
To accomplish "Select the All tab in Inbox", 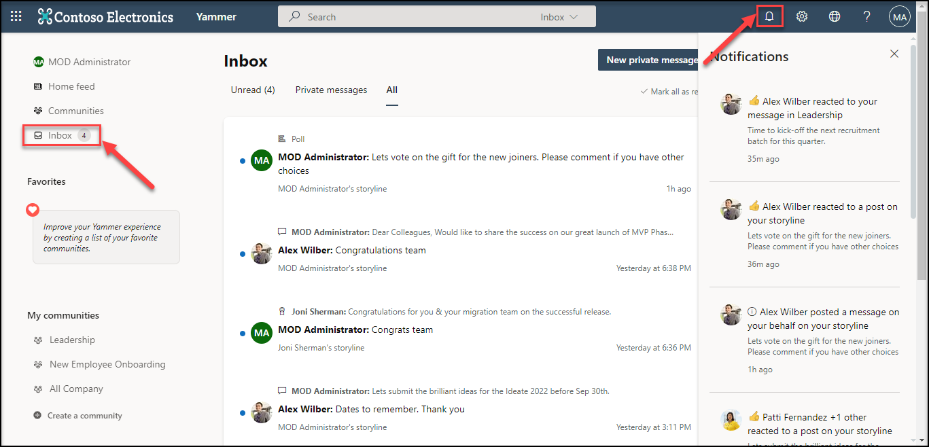I will (392, 90).
